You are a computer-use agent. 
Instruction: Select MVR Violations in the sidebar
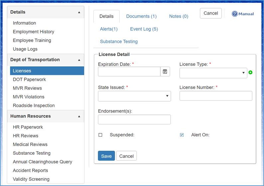point(29,97)
